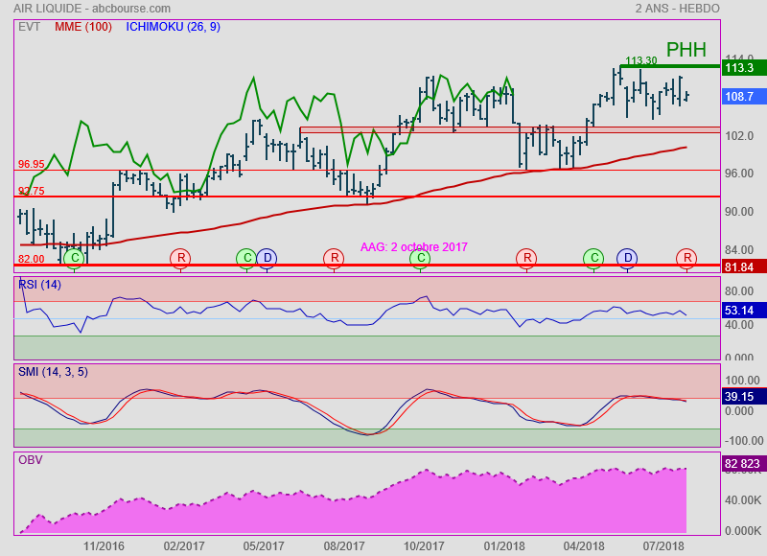This screenshot has width=767, height=556.
Task: Click the blue 108.7 current price tag
Action: [744, 96]
